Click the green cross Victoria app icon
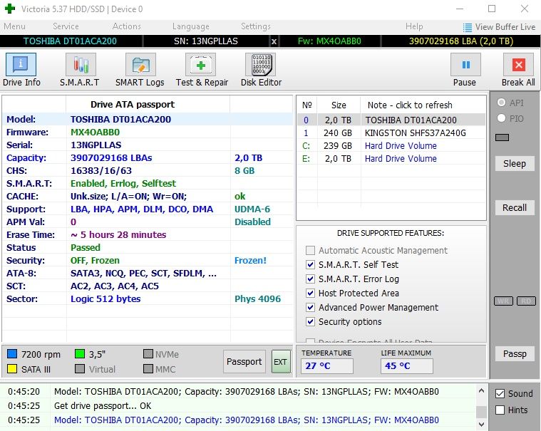Screen dimensions: 541x431 pyautogui.click(x=10, y=9)
